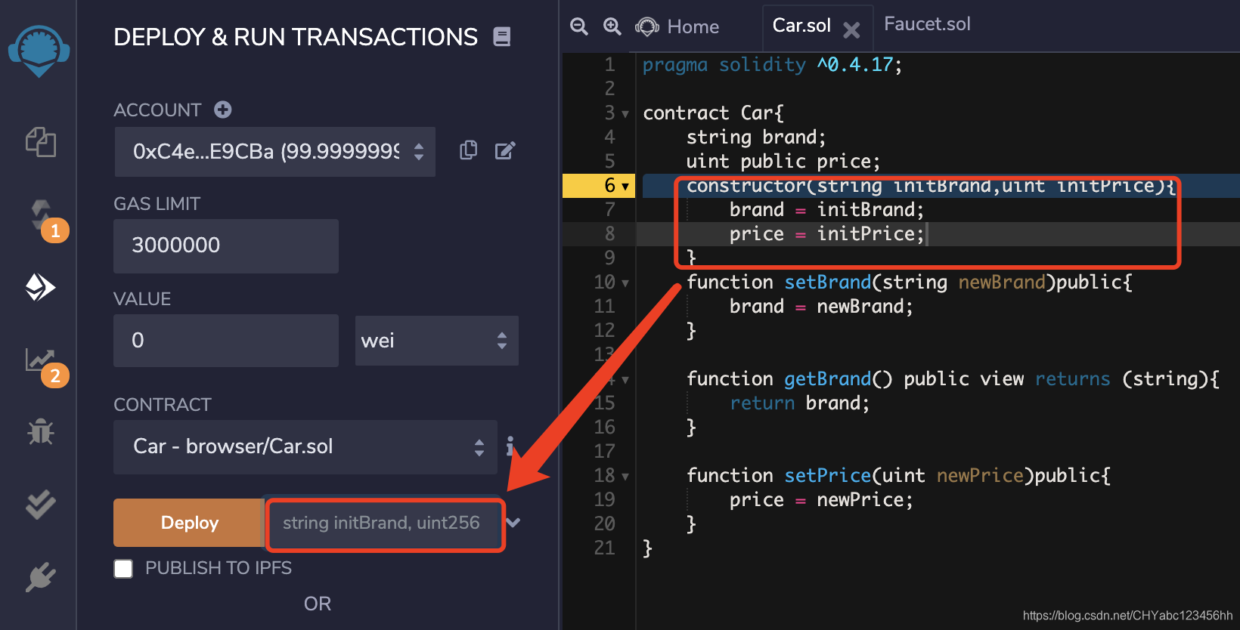Copy the account address to clipboard
This screenshot has width=1240, height=630.
[x=469, y=150]
